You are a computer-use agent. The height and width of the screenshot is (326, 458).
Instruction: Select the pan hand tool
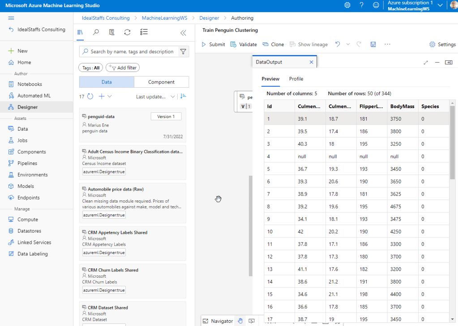[240, 321]
